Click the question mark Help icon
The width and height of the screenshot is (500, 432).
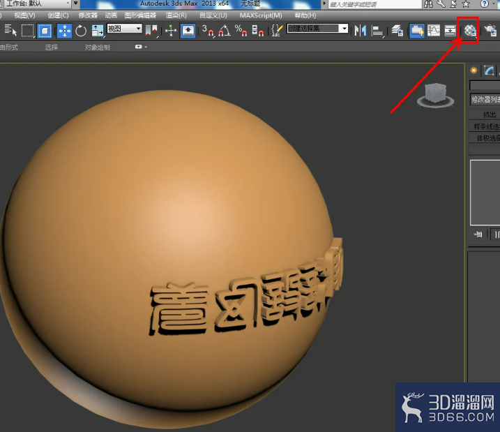pos(484,3)
